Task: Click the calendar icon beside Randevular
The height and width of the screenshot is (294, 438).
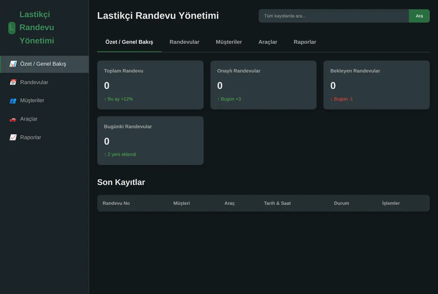Action: [x=13, y=82]
